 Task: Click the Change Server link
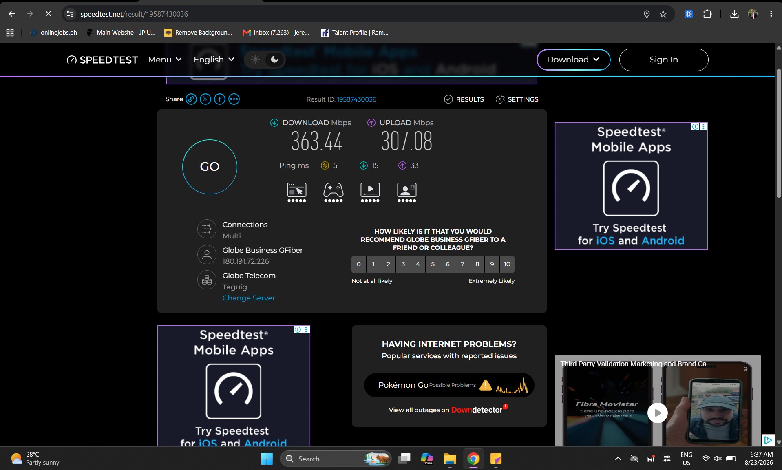(x=249, y=298)
